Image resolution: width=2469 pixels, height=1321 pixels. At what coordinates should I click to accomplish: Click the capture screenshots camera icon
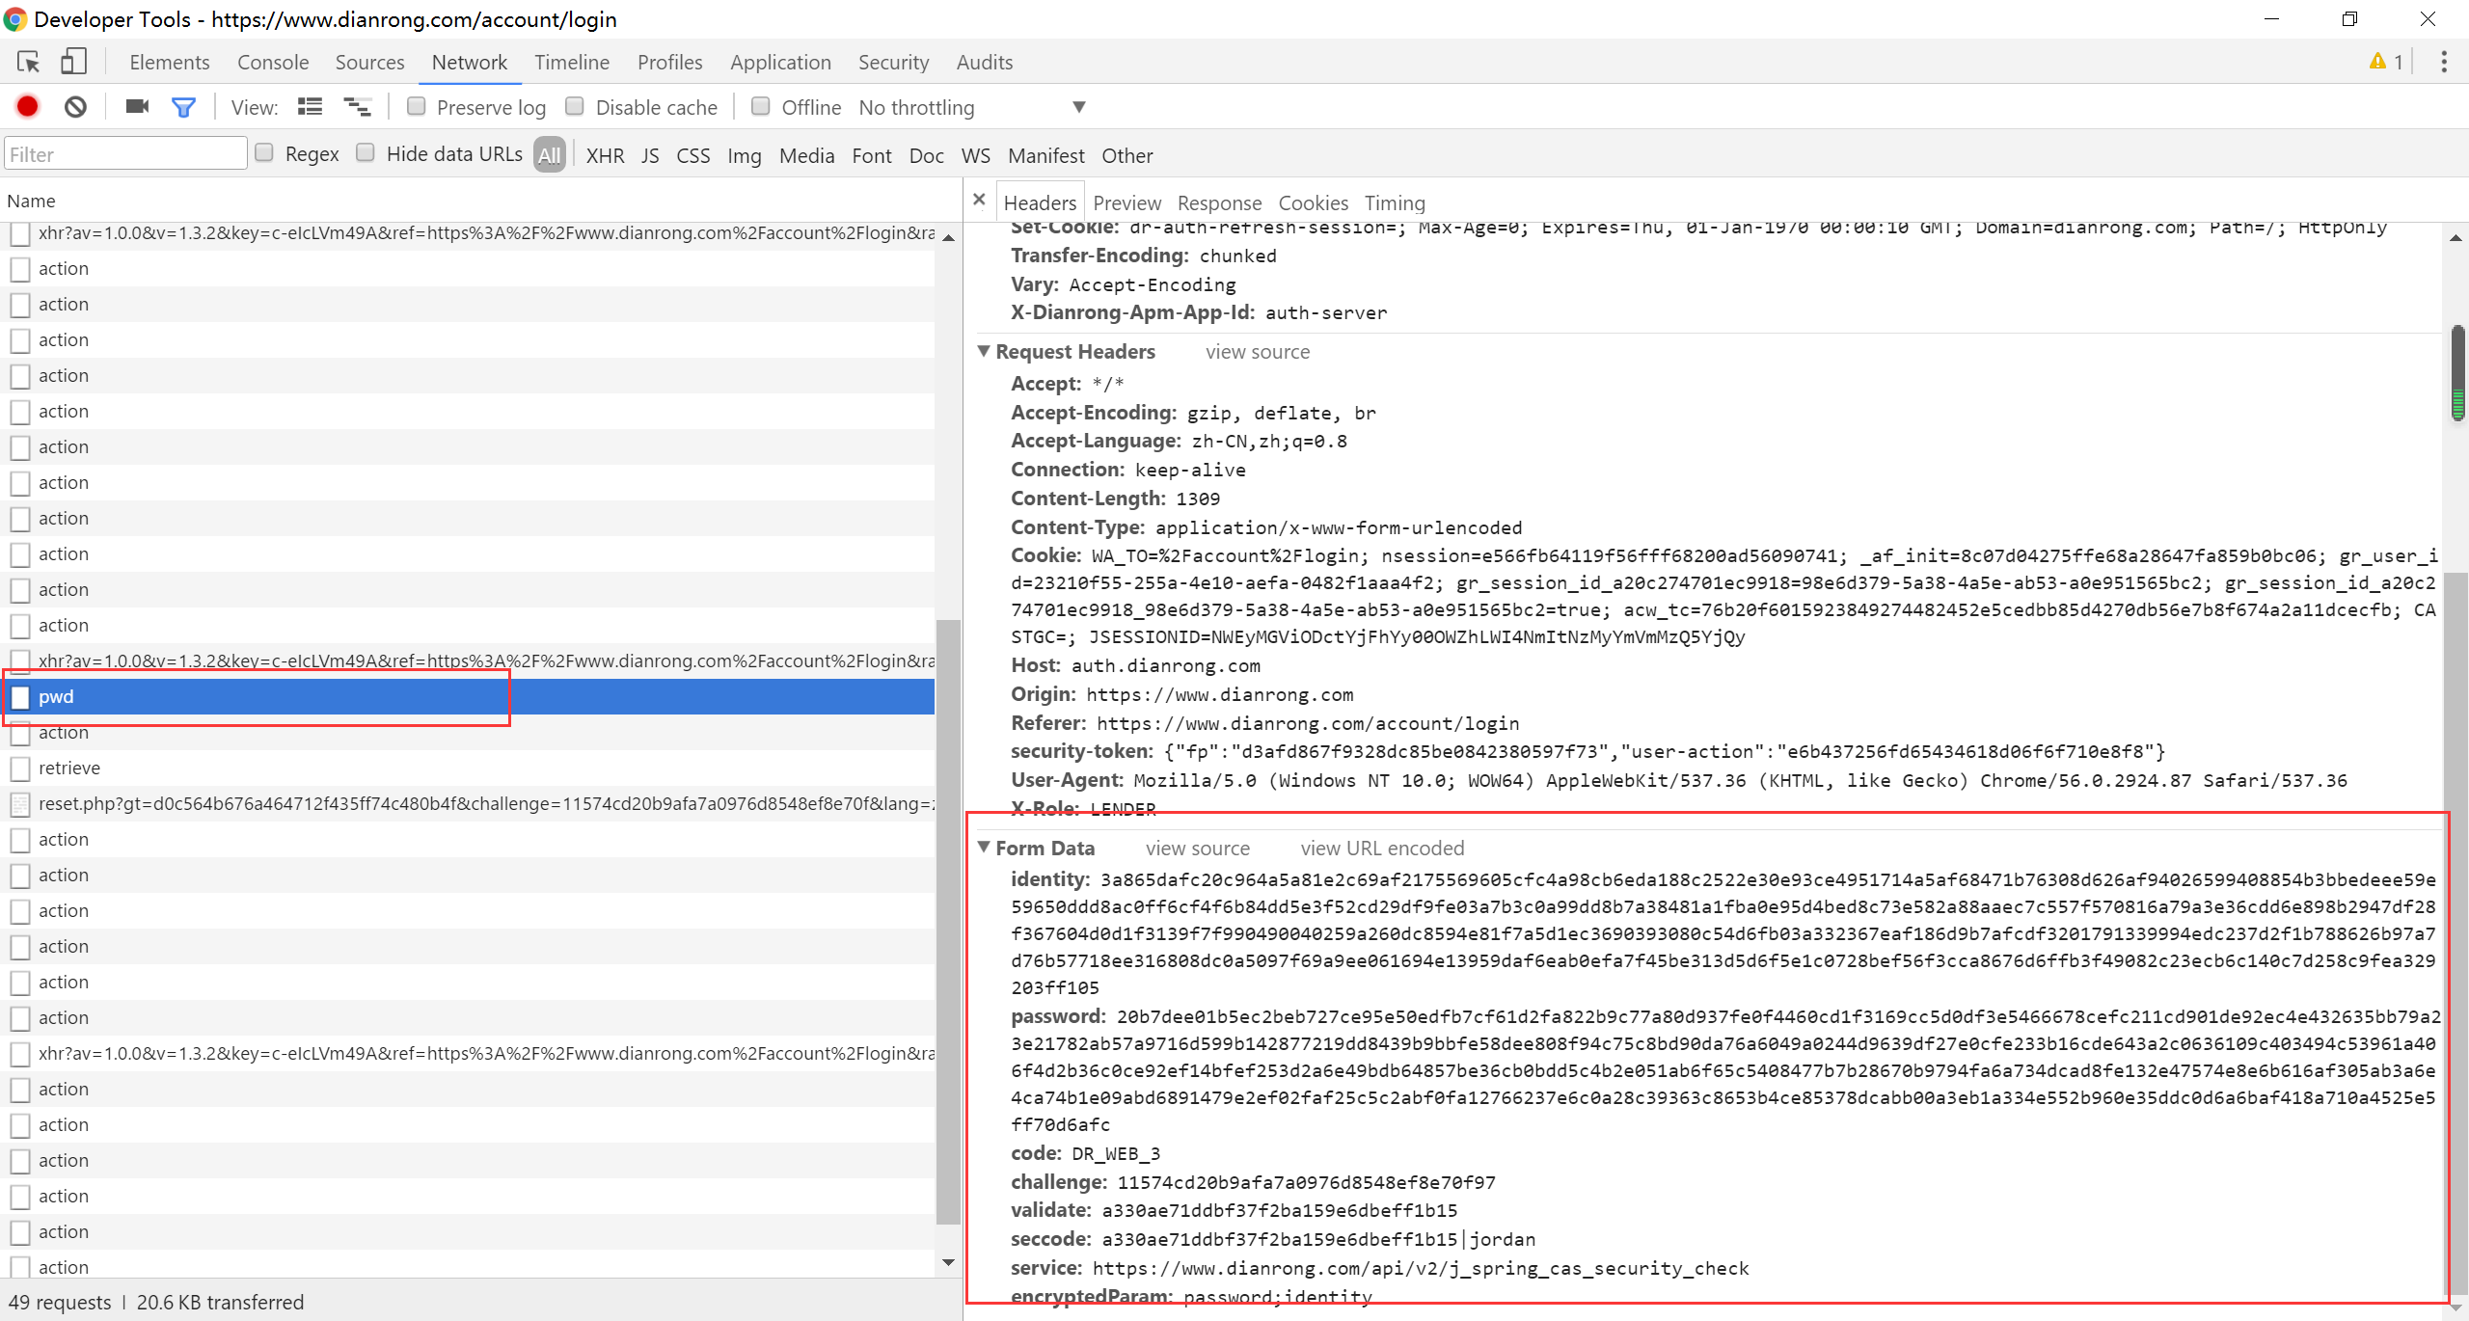pyautogui.click(x=137, y=107)
